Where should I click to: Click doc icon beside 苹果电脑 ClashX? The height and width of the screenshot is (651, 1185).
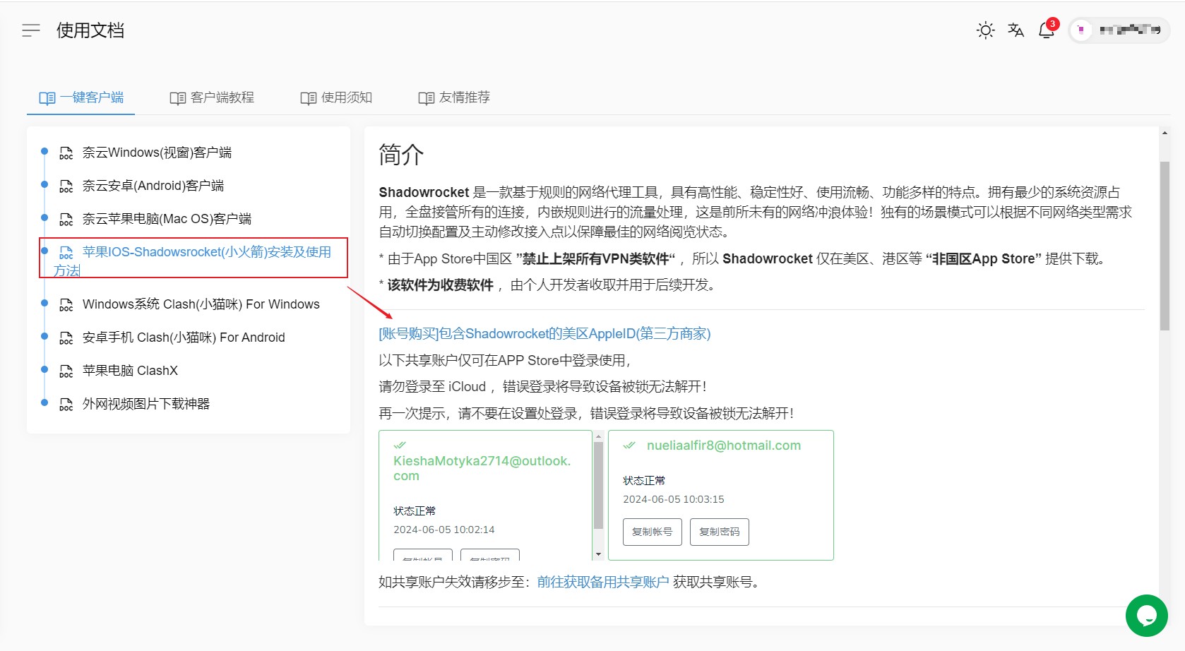pyautogui.click(x=66, y=371)
